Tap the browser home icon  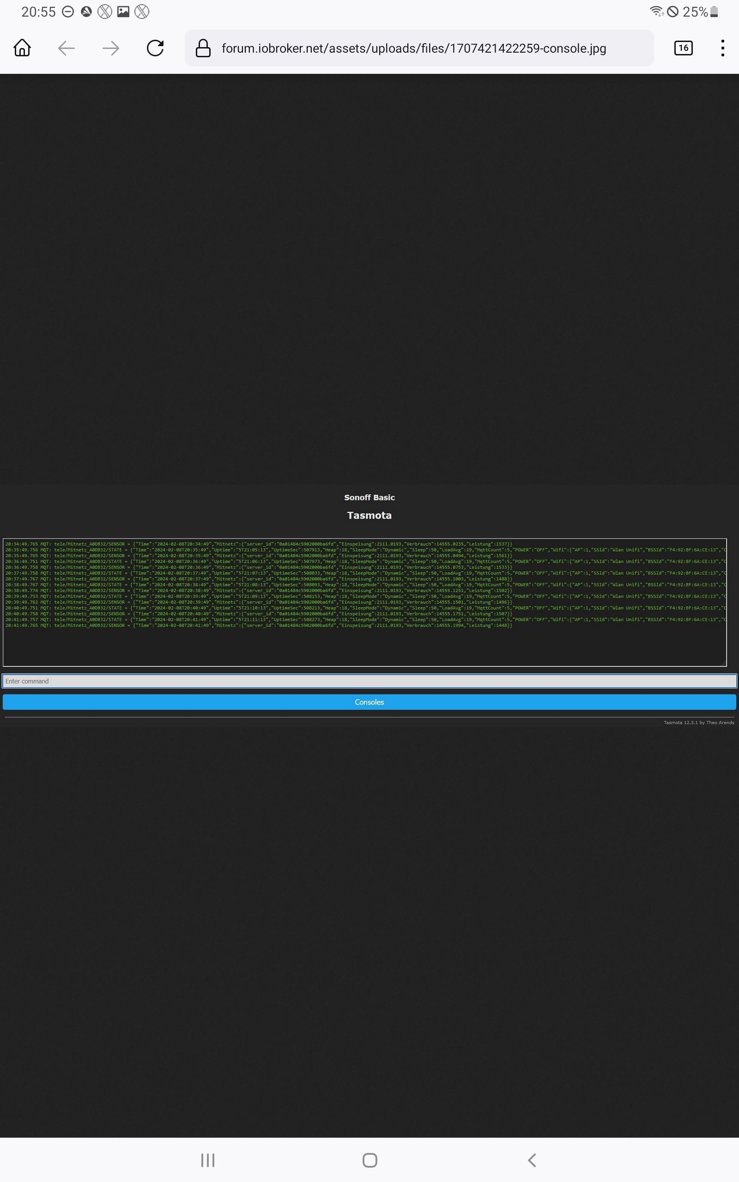point(22,48)
